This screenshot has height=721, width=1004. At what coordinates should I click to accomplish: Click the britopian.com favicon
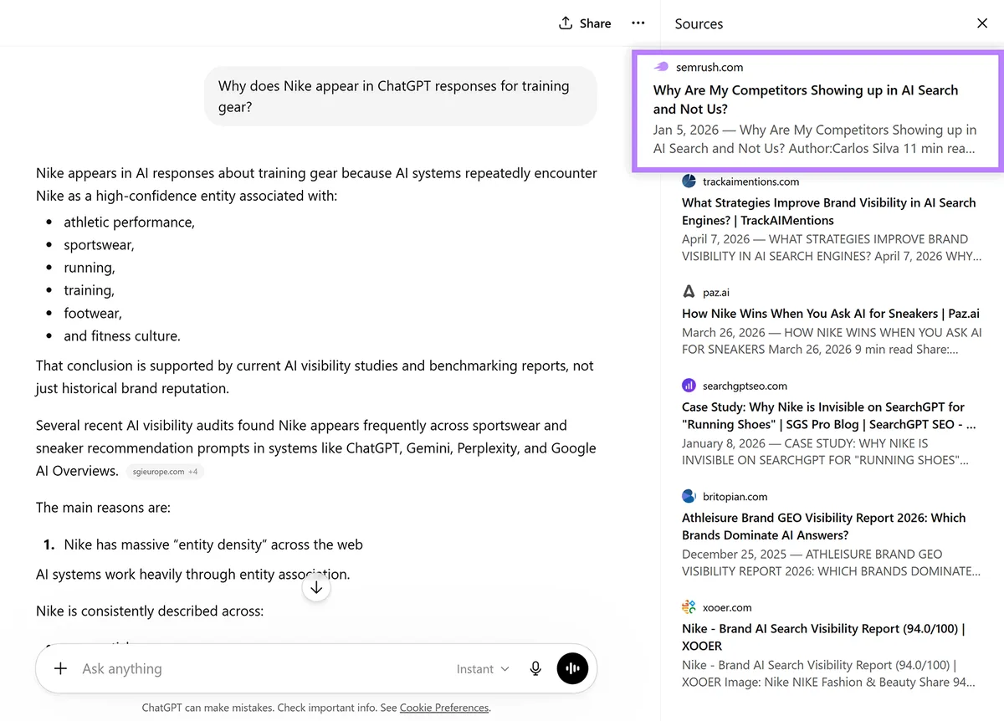click(689, 496)
